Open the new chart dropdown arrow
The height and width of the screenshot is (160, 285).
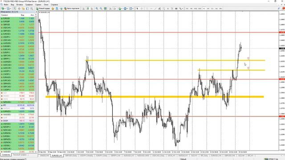[5, 8]
